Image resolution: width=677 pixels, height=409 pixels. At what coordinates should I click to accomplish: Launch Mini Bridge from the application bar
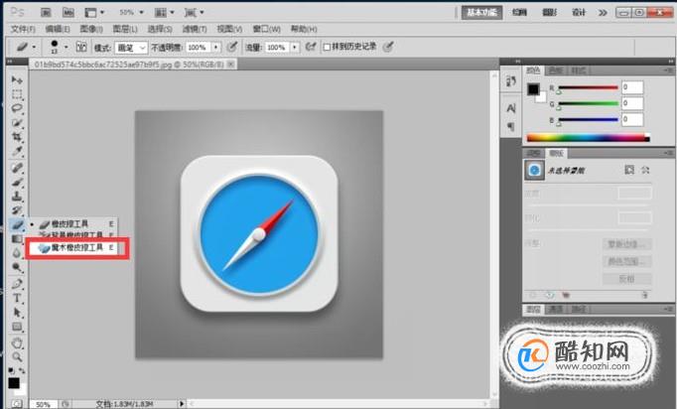pyautogui.click(x=68, y=13)
